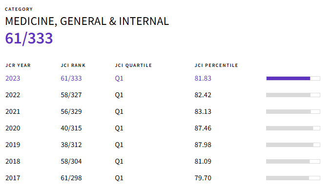The height and width of the screenshot is (190, 333).
Task: Click the large purple 61/333 rank heading
Action: point(29,39)
